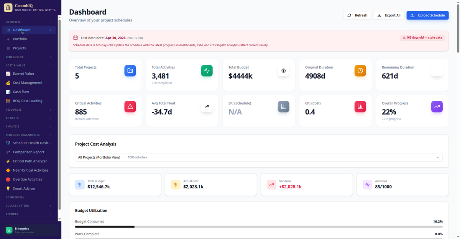The width and height of the screenshot is (460, 239).
Task: Click the Total Budget dollar icon
Action: click(x=283, y=70)
